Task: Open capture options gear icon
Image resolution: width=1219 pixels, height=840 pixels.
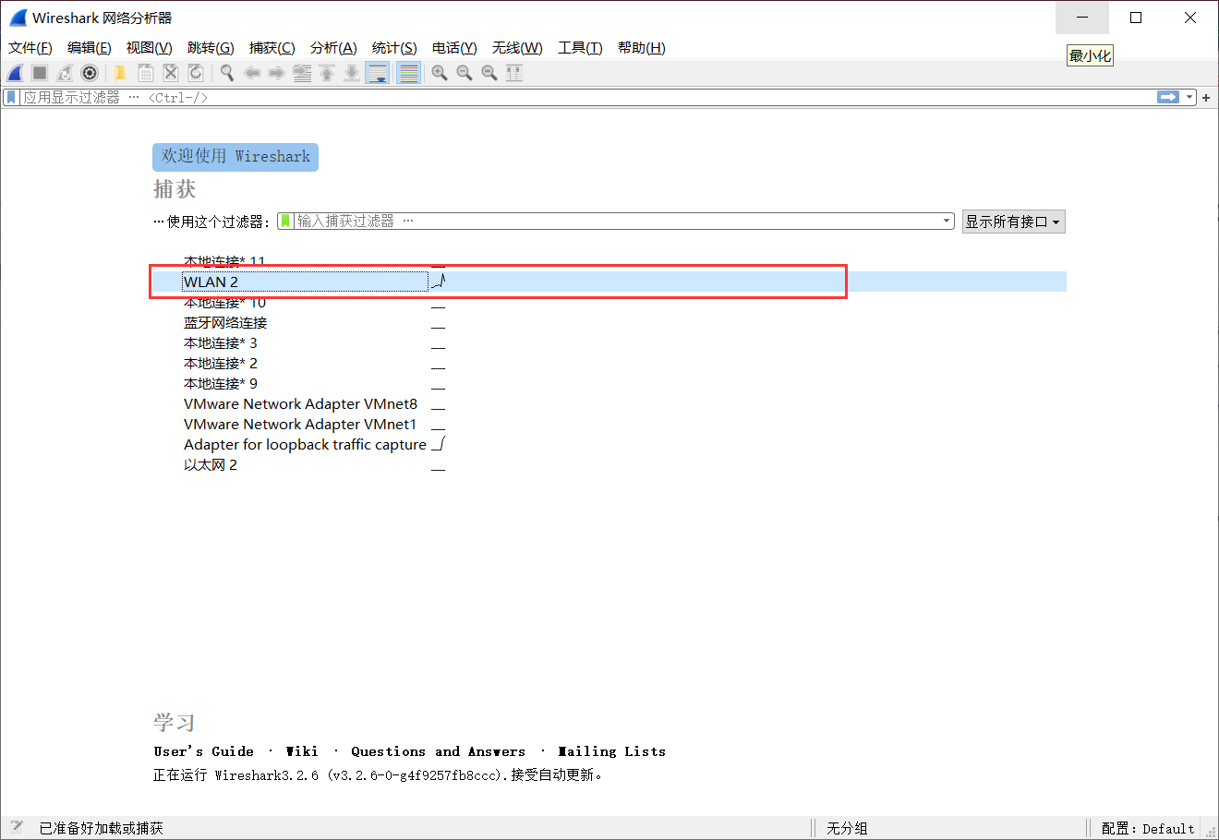Action: click(x=90, y=73)
